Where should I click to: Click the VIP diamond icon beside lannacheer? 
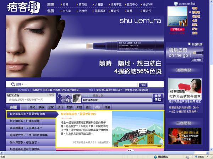[176, 4]
